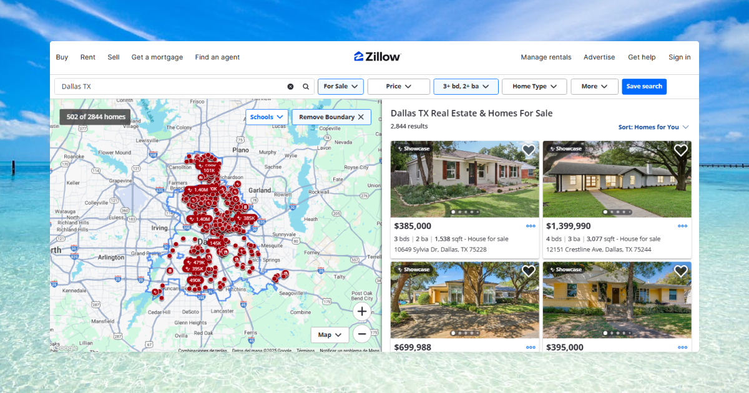Submit search with the magnifier icon
Viewport: 749px width, 393px height.
306,87
